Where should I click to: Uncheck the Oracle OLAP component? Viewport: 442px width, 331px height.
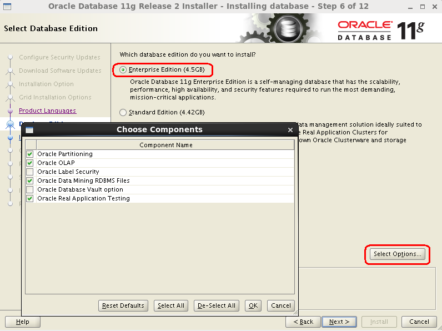click(30, 163)
